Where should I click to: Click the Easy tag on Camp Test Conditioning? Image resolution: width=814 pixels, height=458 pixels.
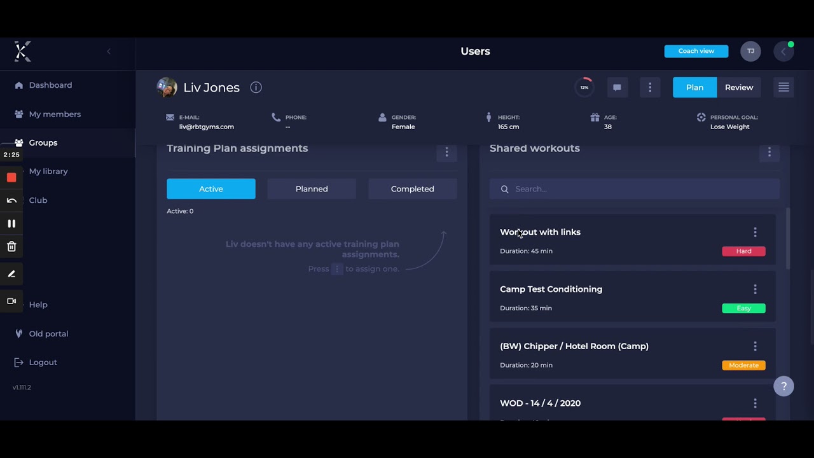743,309
